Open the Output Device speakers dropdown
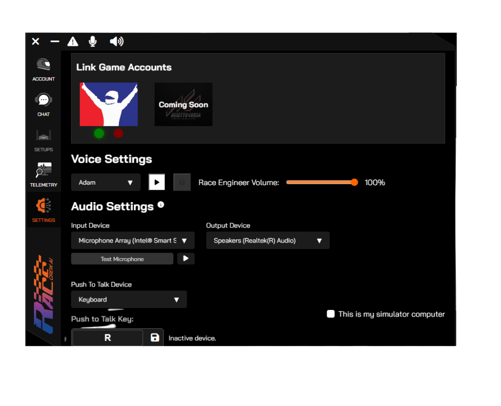 click(268, 240)
